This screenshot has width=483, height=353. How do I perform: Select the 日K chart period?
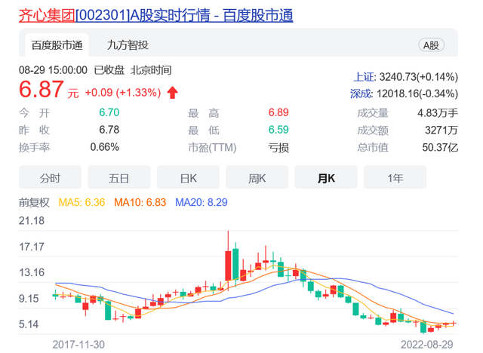tap(188, 178)
